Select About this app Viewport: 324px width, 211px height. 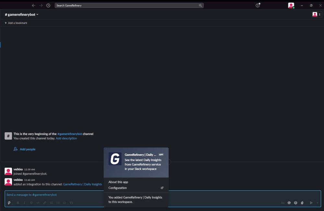(118, 182)
